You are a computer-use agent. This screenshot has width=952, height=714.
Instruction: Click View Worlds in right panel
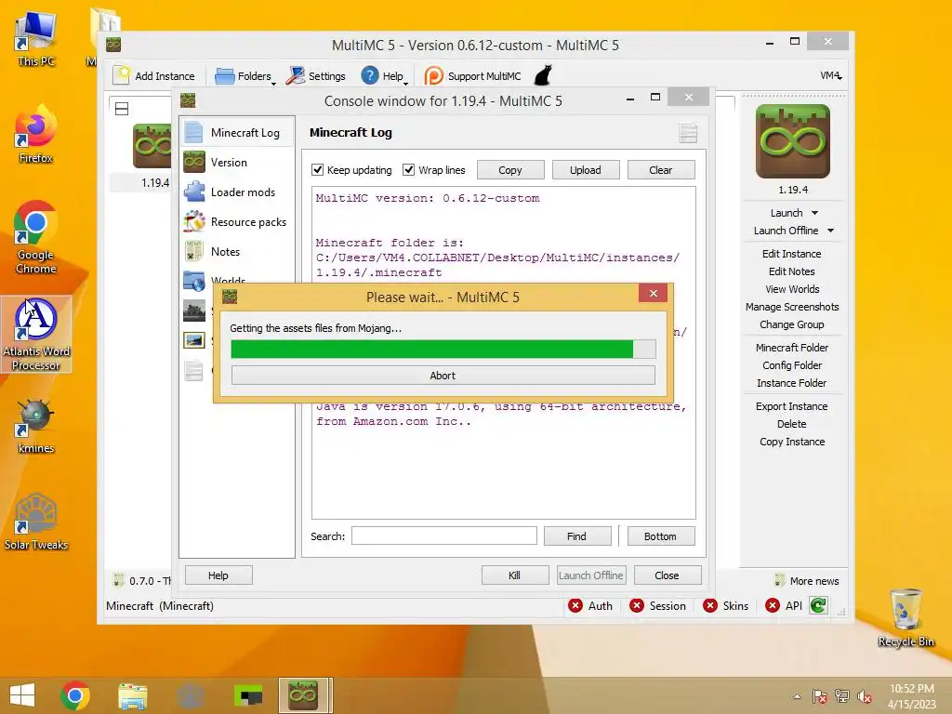click(x=792, y=289)
